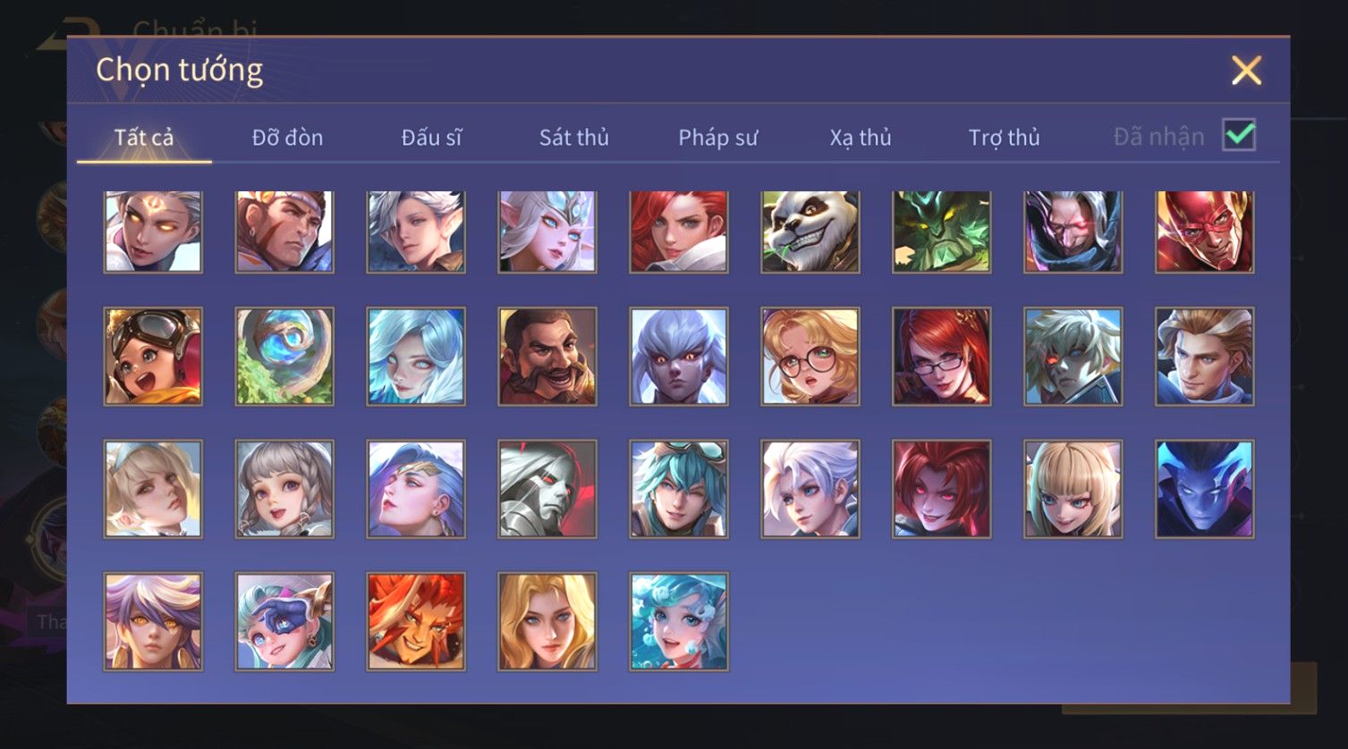Select the bearded dwarf hero portrait
Screen dimensions: 1348x749
pyautogui.click(x=547, y=357)
